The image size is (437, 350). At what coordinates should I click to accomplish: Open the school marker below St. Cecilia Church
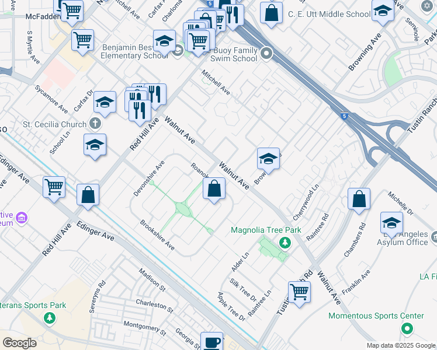(x=95, y=145)
